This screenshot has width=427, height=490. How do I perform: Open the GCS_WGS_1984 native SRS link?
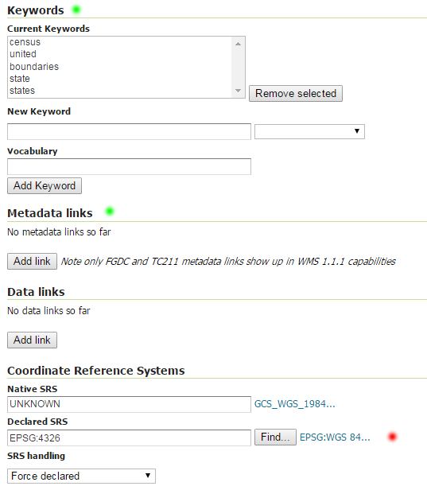(294, 404)
